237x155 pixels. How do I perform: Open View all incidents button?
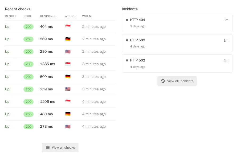[x=177, y=81]
